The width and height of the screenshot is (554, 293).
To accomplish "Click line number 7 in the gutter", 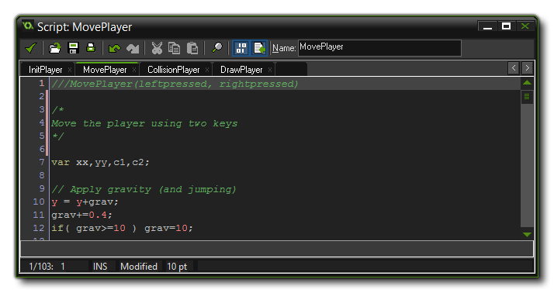I will point(42,162).
